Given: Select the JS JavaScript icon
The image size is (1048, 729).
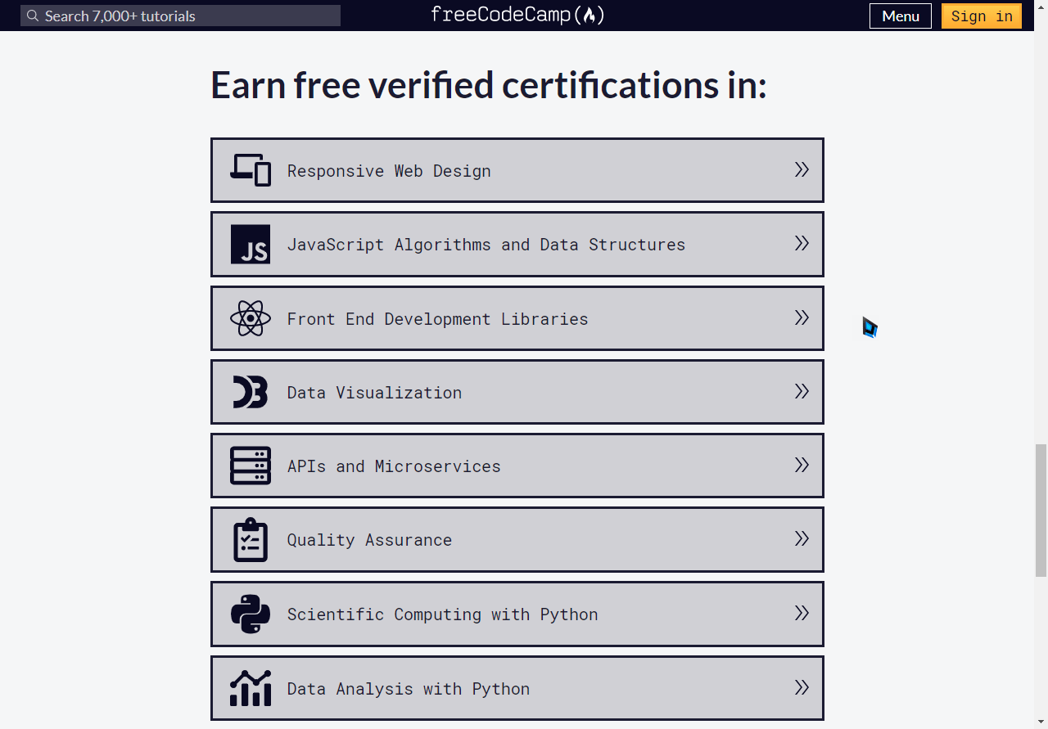Looking at the screenshot, I should 251,244.
